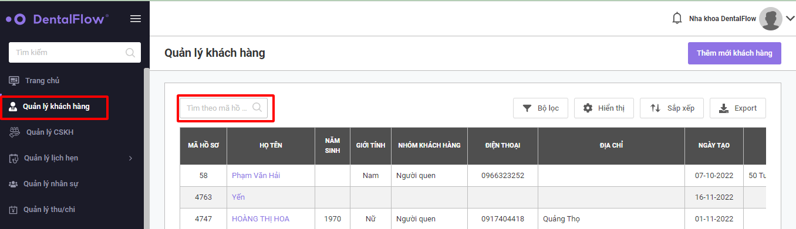The image size is (796, 229).
Task: Click the sidebar search magnifier icon
Action: [x=130, y=53]
